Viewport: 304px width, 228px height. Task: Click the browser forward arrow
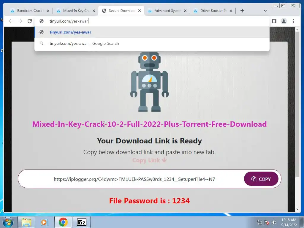(20, 21)
